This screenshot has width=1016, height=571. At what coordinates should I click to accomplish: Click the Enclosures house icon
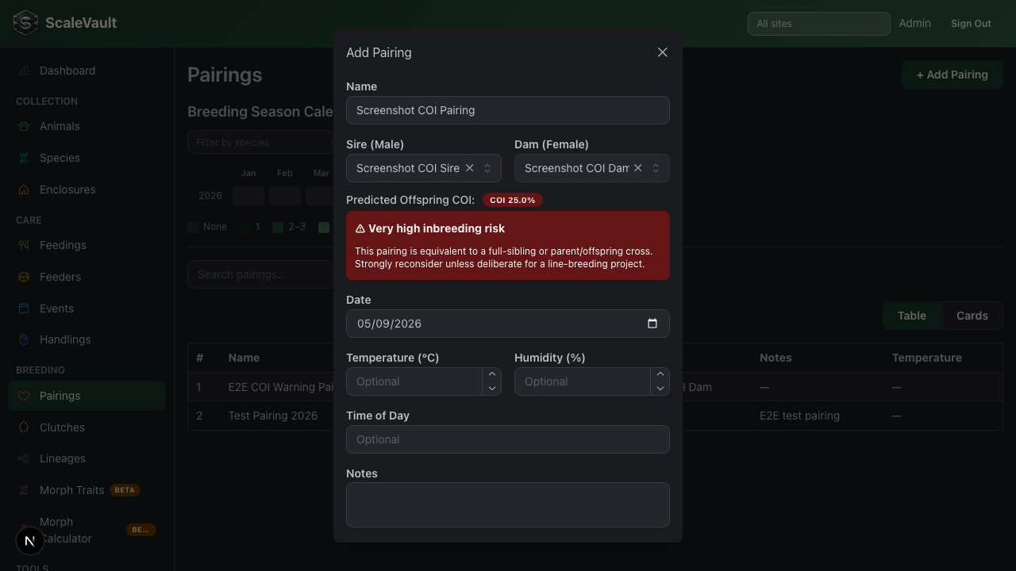(24, 190)
